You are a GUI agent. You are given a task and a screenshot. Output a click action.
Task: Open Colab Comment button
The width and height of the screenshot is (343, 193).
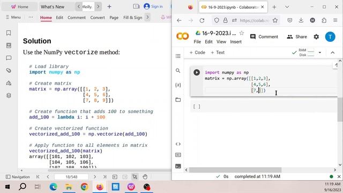pos(264,37)
